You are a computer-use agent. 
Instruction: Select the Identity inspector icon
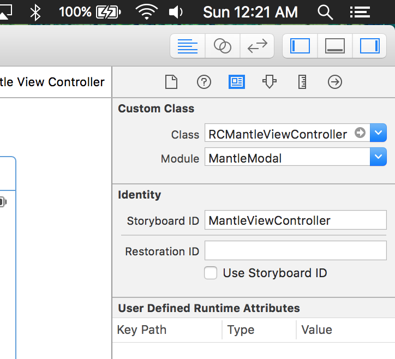(236, 82)
